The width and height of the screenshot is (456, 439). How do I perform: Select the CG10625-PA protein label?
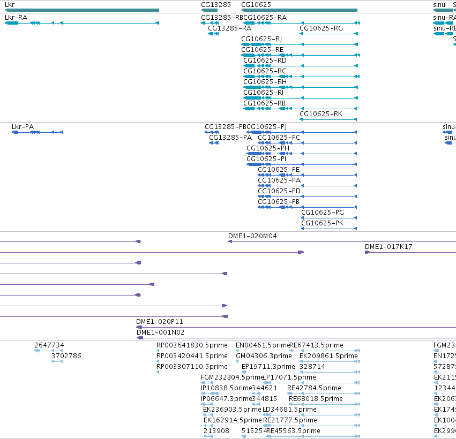coord(279,180)
